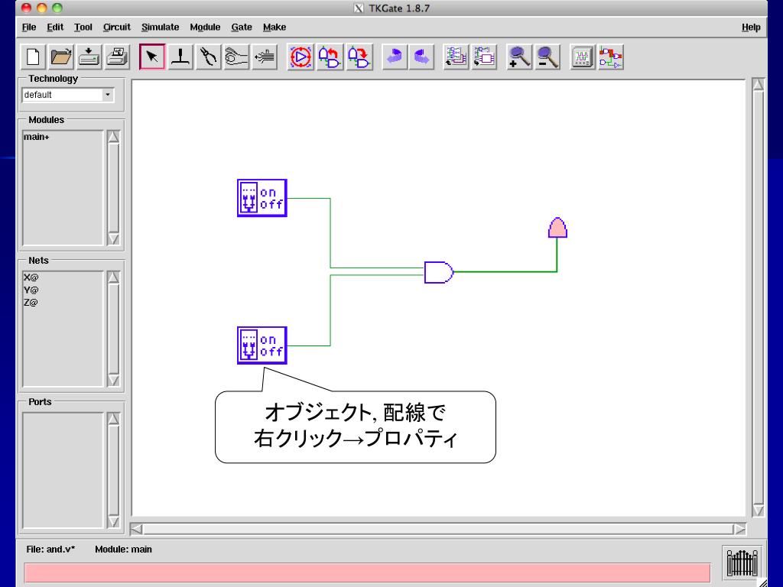Click Nets list scroll down arrow
Image resolution: width=783 pixels, height=587 pixels.
coord(113,381)
